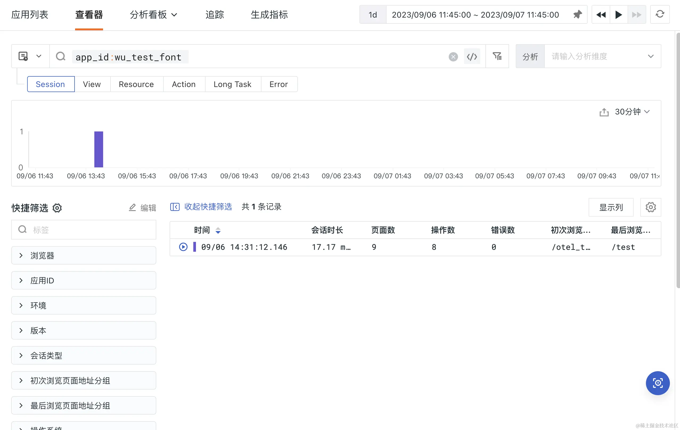Click the floating screenshot capture button

pos(658,383)
